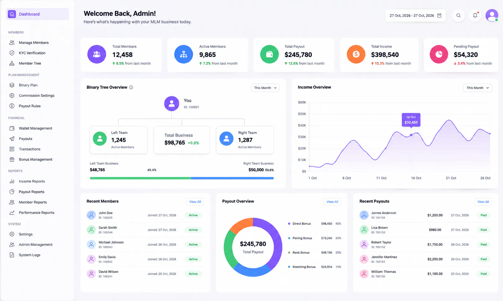The image size is (503, 301).
Task: Select Commission Settings menu item
Action: click(x=37, y=96)
